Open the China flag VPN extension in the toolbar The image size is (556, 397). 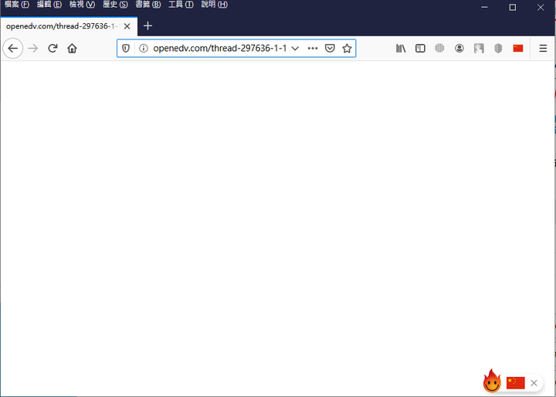point(517,48)
